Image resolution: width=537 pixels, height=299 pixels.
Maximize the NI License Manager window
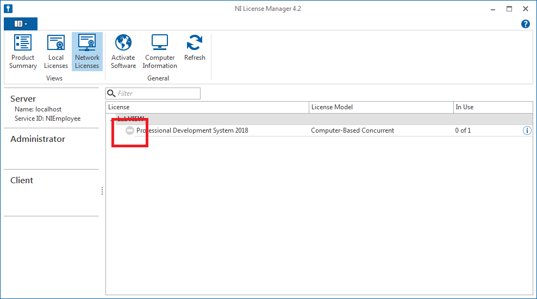tap(509, 9)
